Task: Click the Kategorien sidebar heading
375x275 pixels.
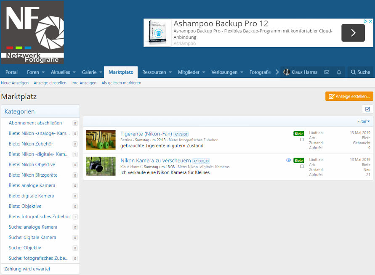Action: [x=19, y=111]
